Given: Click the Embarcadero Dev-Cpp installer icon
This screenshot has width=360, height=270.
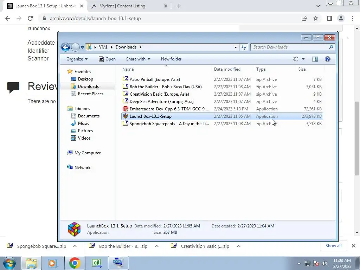Looking at the screenshot, I should [x=126, y=109].
